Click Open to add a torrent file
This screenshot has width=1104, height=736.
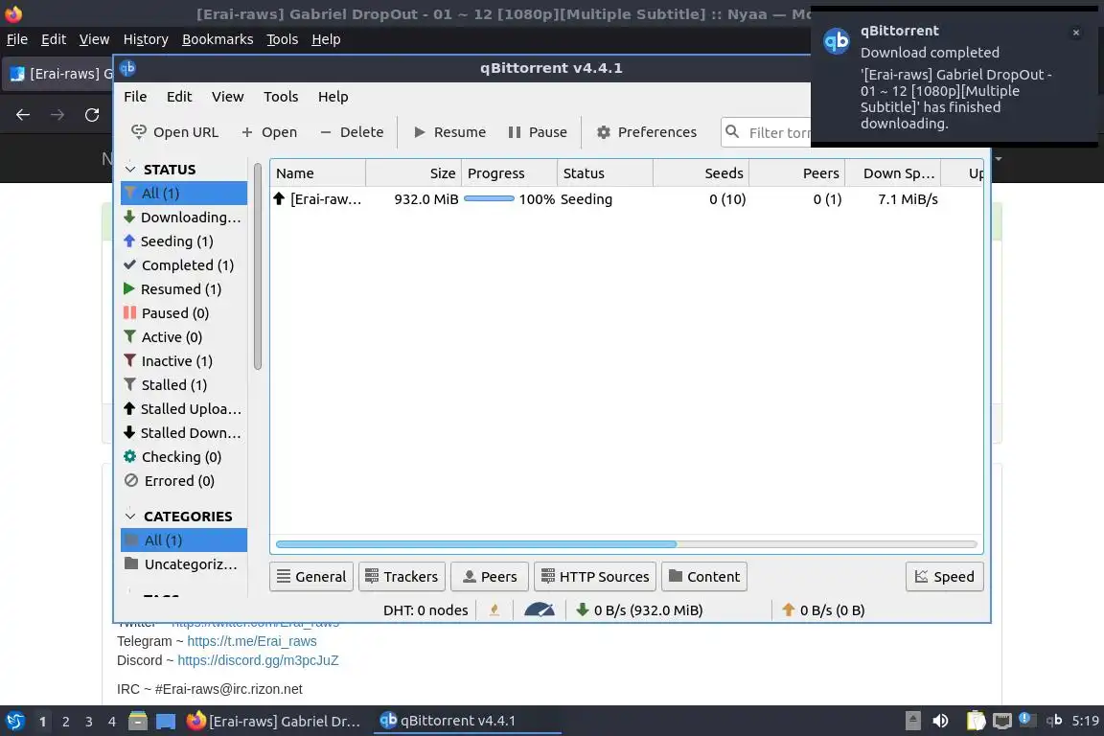click(269, 131)
